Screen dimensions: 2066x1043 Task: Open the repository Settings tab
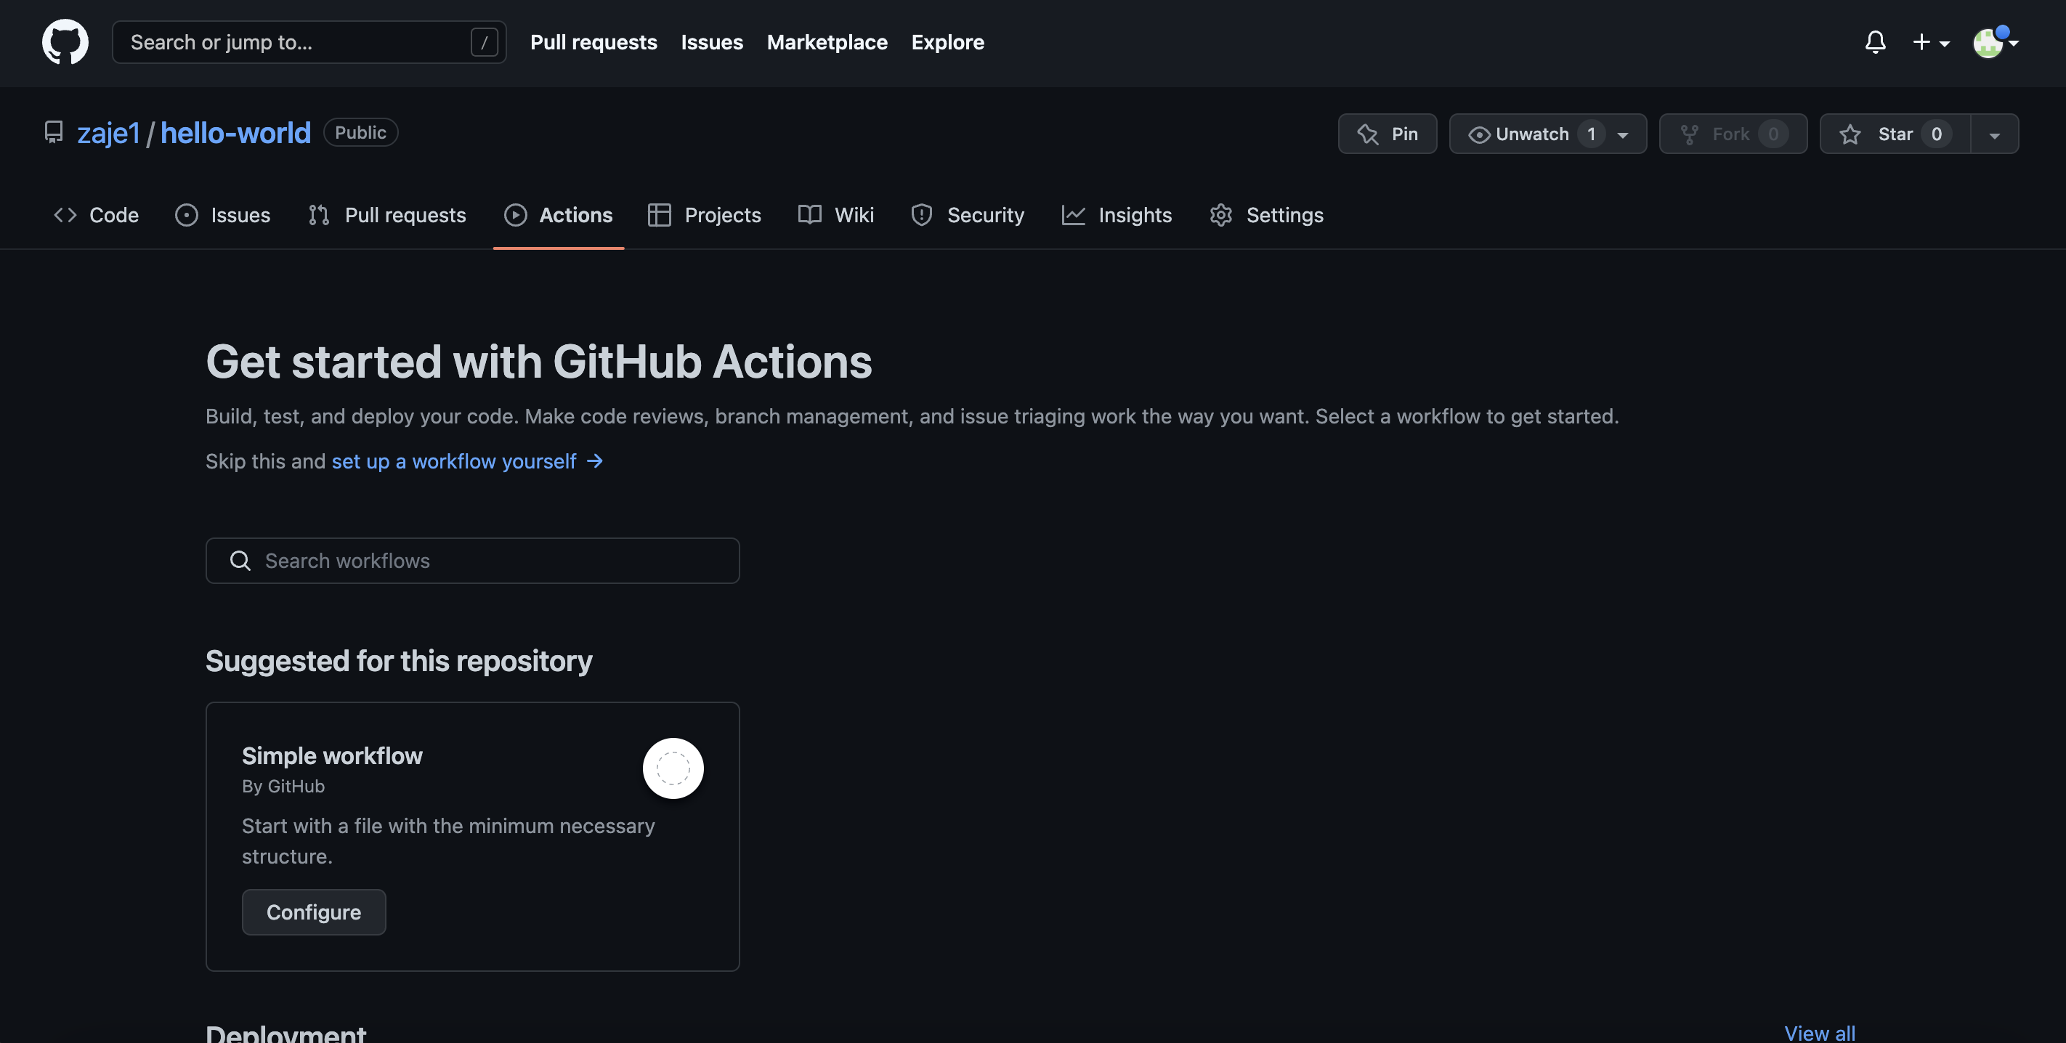[1266, 215]
